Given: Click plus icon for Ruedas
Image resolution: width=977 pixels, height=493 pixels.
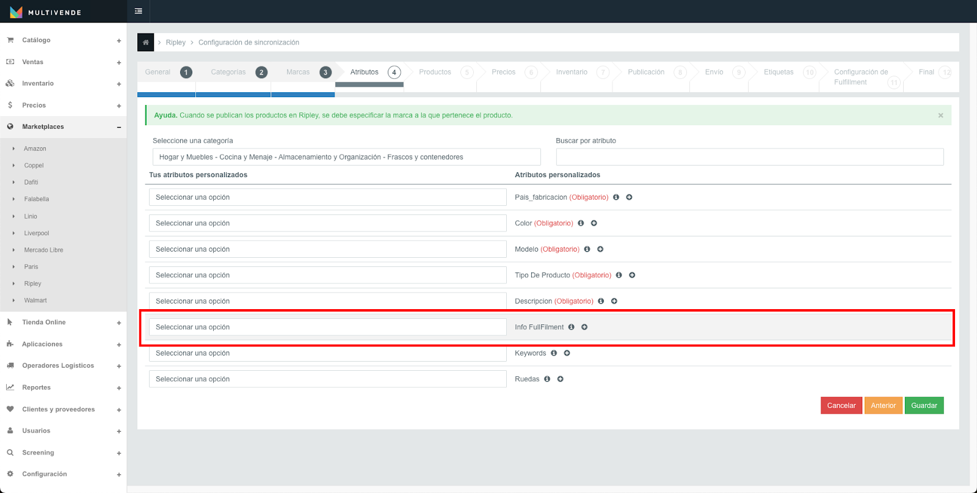Looking at the screenshot, I should click(560, 379).
